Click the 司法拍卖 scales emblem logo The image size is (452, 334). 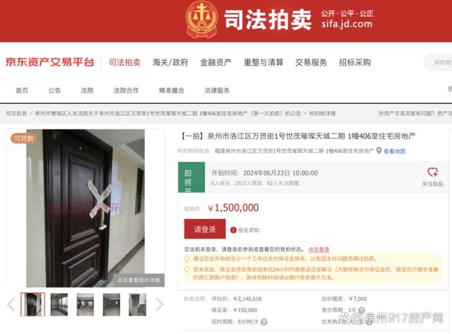201,20
